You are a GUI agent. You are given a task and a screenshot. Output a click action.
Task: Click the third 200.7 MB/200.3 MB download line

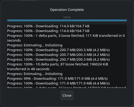tap(58, 60)
